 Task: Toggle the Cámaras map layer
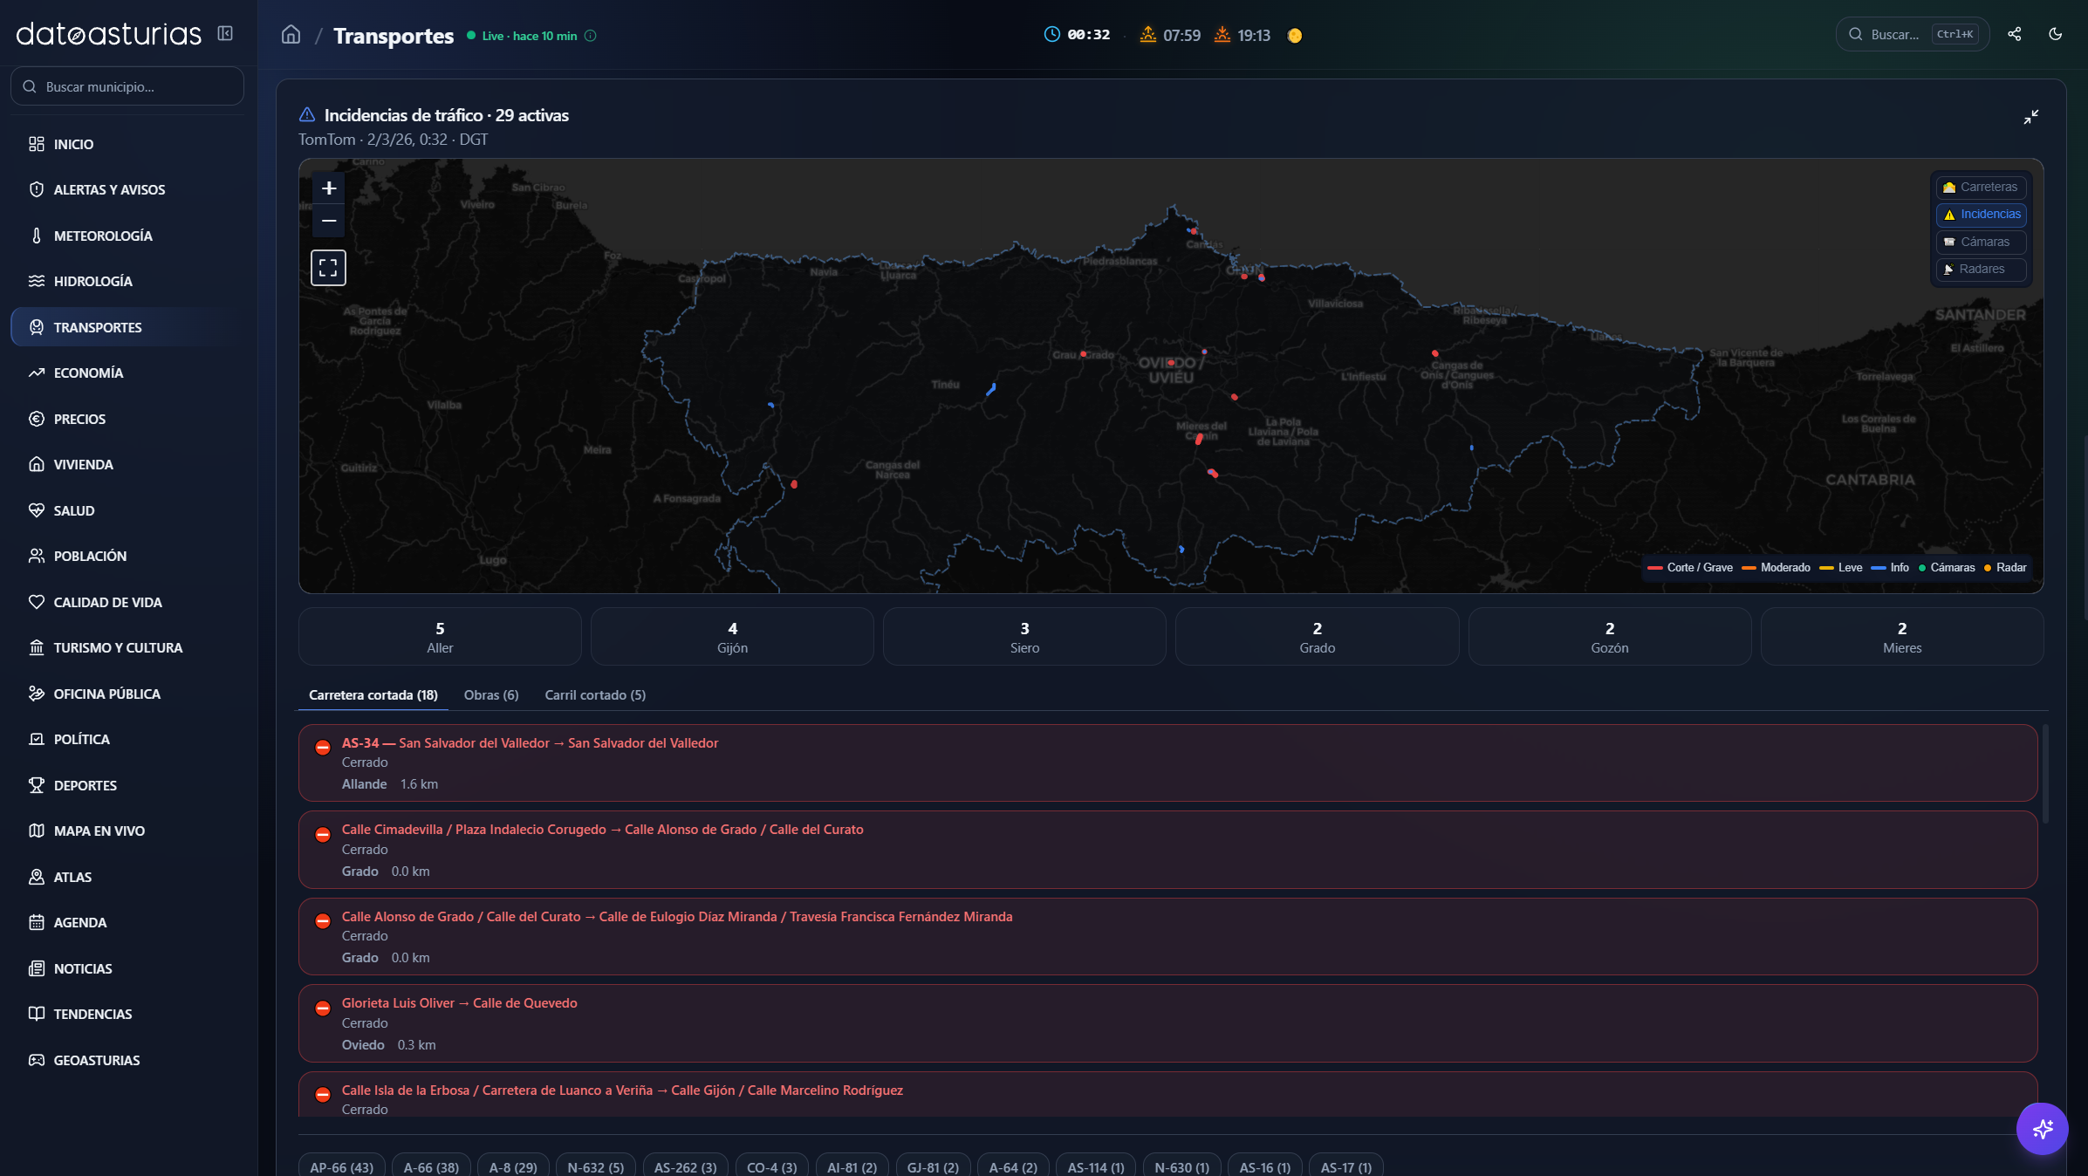(x=1981, y=242)
